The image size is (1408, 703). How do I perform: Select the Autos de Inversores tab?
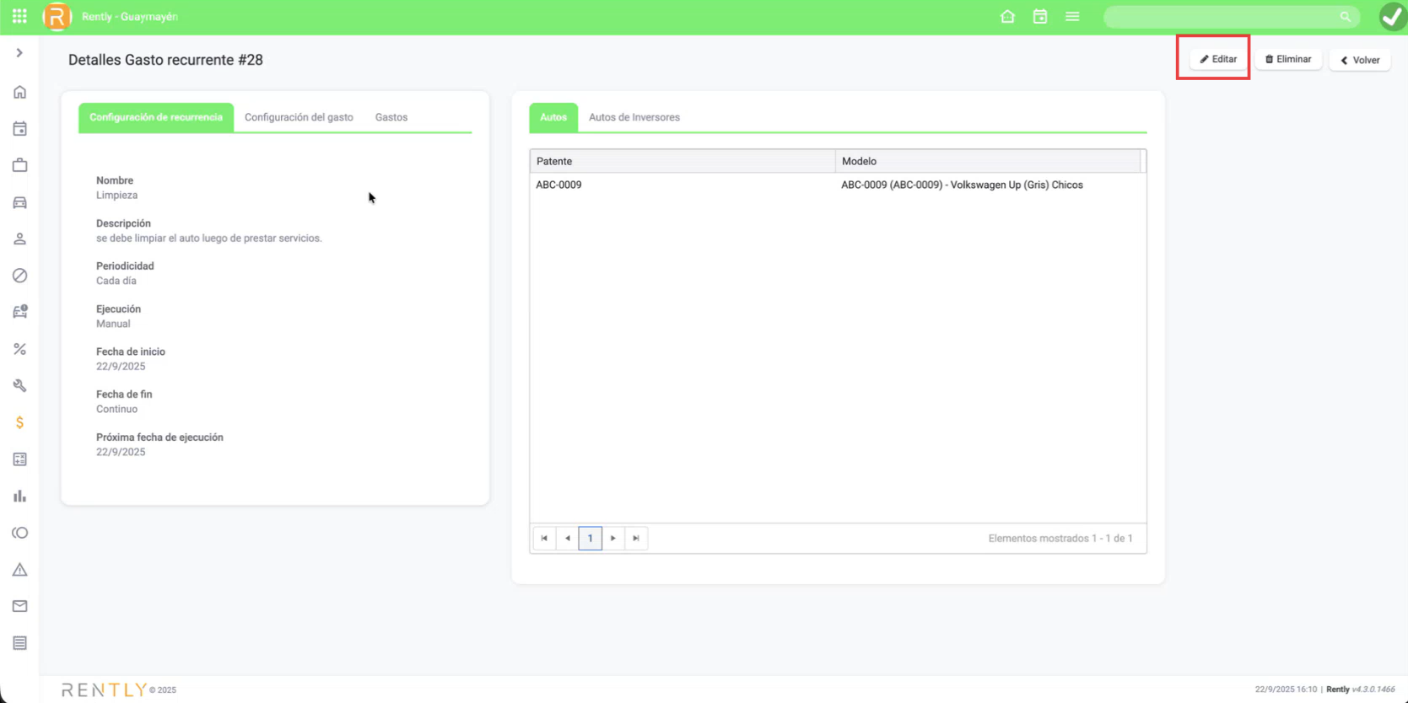(634, 117)
